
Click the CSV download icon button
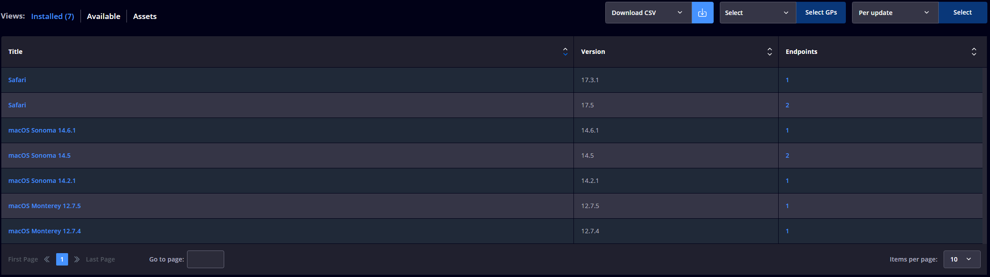point(702,13)
